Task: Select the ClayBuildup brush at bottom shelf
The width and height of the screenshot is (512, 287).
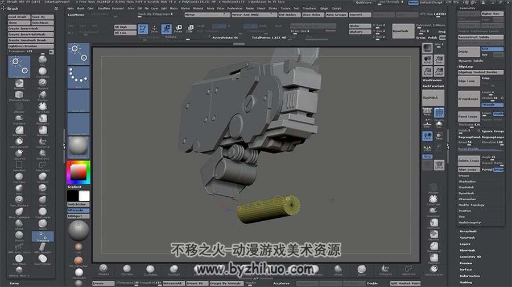Action: tap(150, 269)
